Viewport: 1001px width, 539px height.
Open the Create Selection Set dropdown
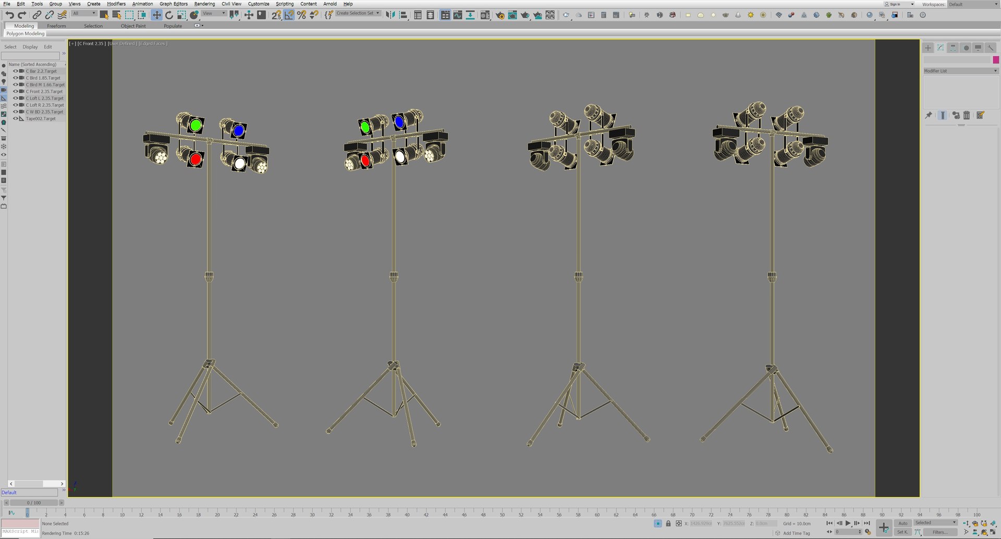click(x=358, y=14)
